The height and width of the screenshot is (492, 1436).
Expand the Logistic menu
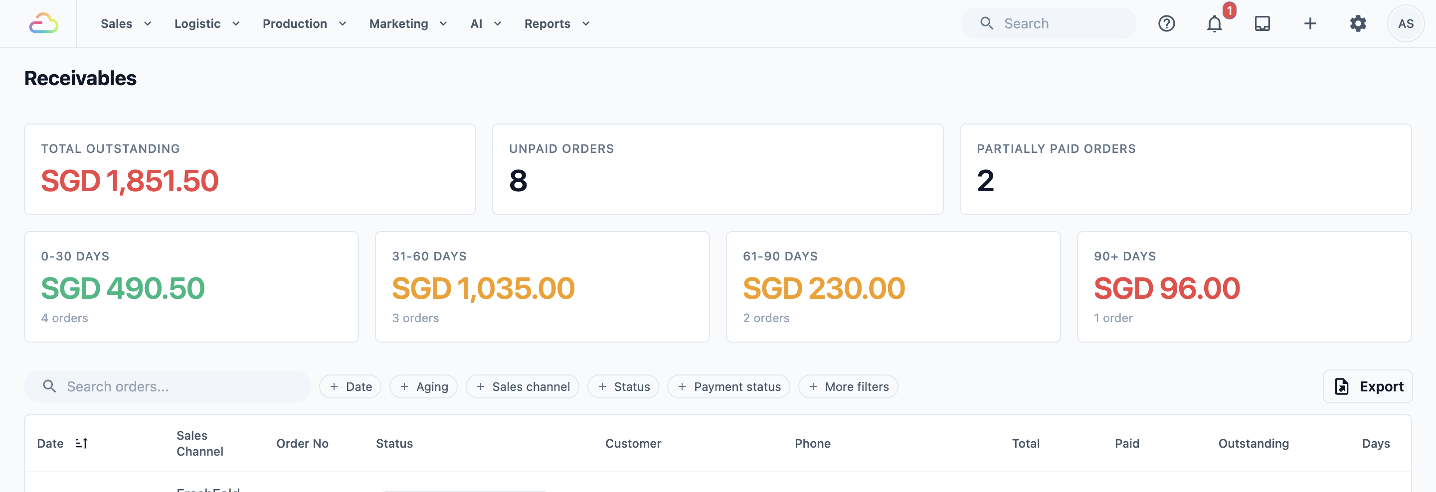click(207, 23)
